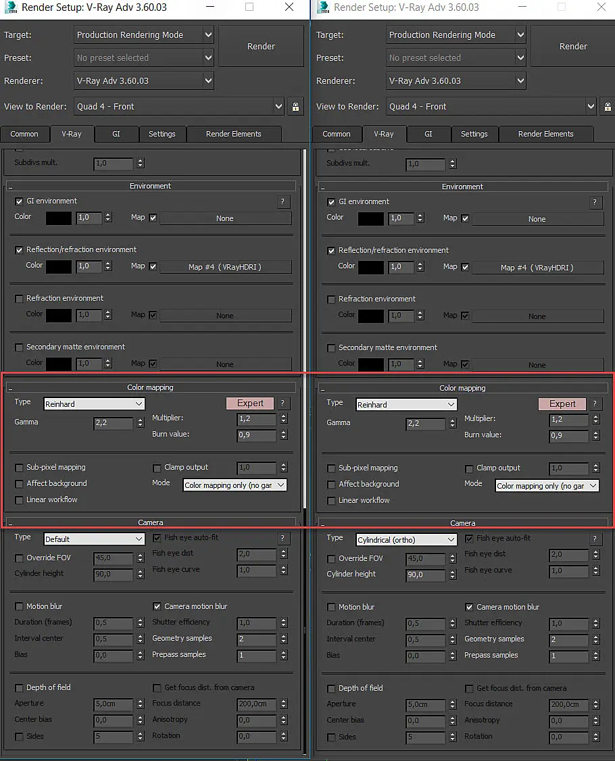Open Cylindrical (ortho) camera type dropdown
Screen dimensions: 615x761
coord(406,540)
